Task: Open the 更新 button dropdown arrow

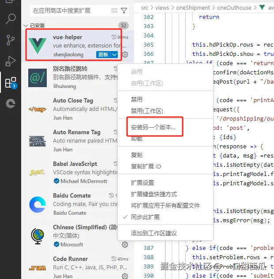Action: (x=114, y=55)
